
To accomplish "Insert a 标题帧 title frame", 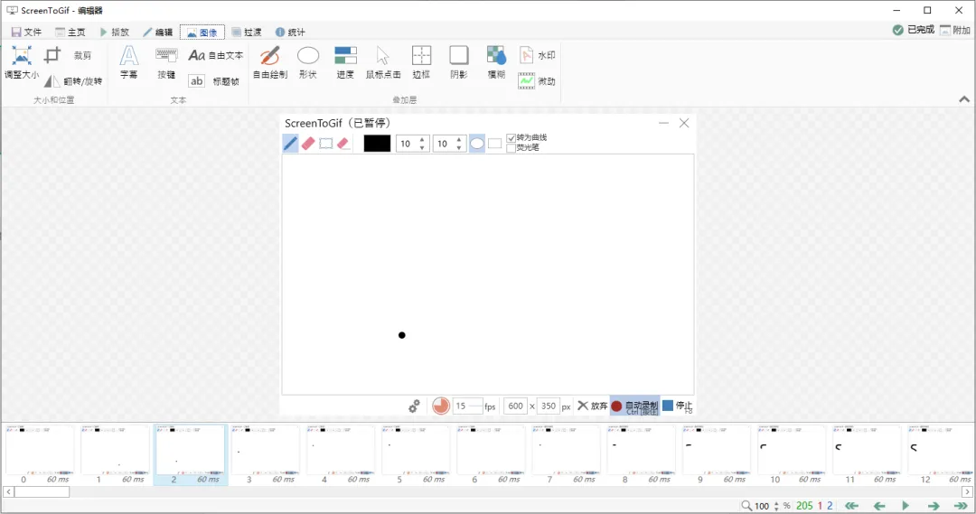I will (215, 81).
